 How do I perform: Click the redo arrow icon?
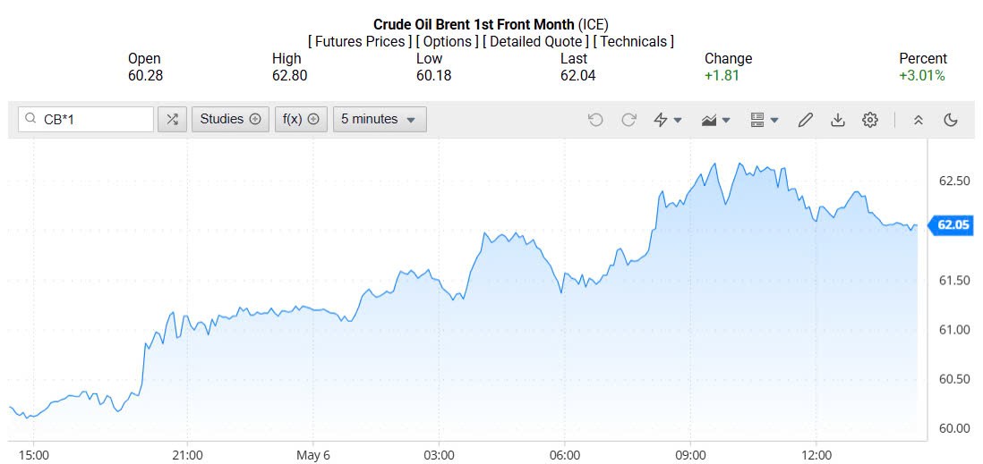(628, 120)
